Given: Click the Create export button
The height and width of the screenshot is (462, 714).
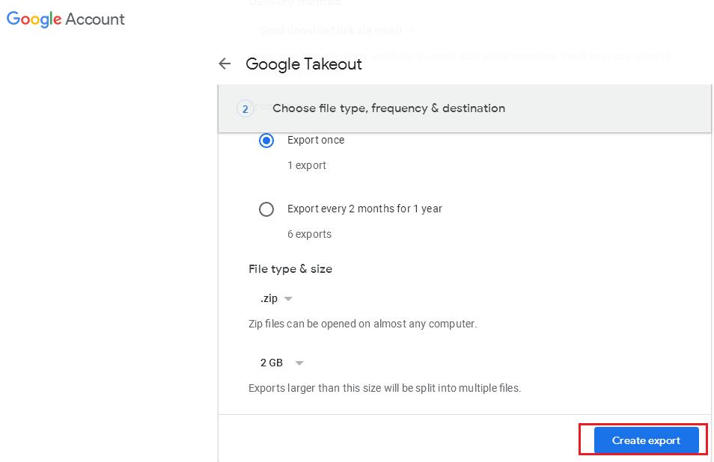Looking at the screenshot, I should pyautogui.click(x=646, y=440).
